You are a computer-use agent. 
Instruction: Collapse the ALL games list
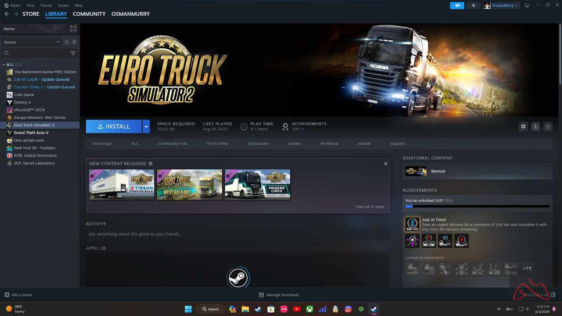pos(4,64)
